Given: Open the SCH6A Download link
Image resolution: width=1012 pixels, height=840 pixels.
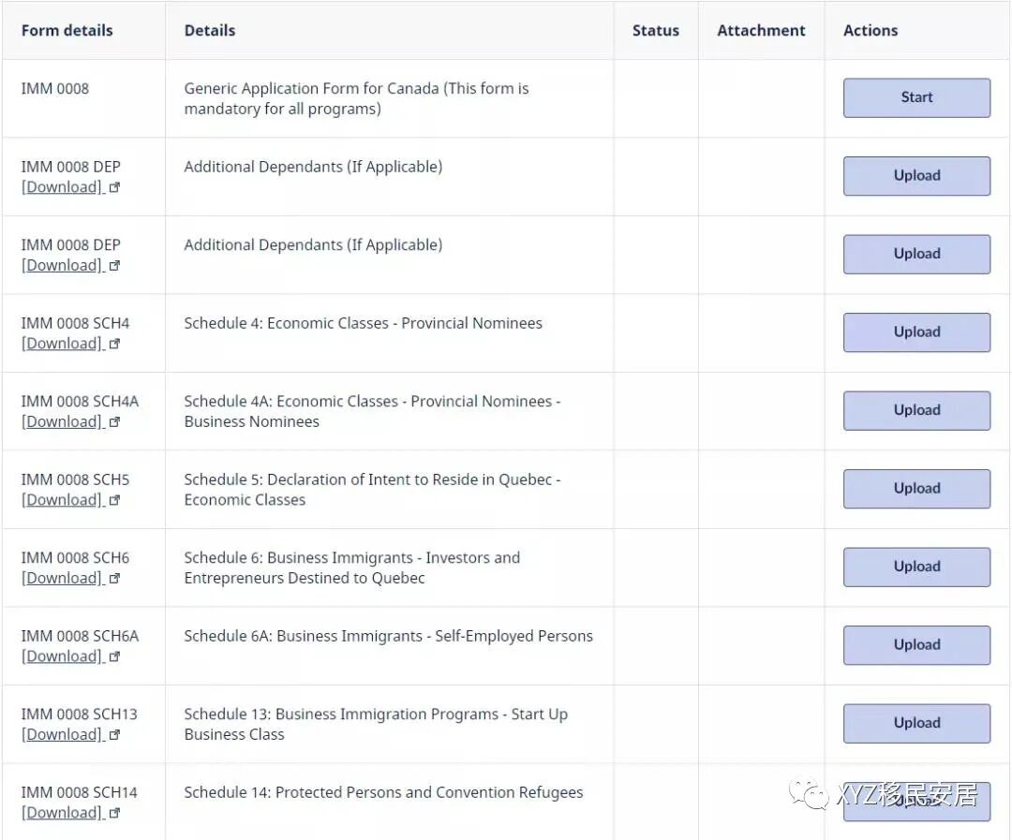Looking at the screenshot, I should [62, 656].
